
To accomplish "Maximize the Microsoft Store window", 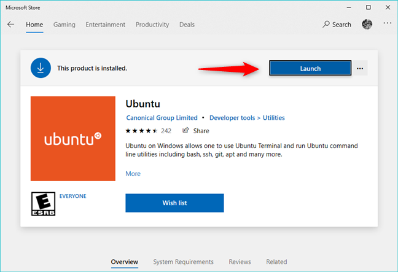I will point(369,7).
